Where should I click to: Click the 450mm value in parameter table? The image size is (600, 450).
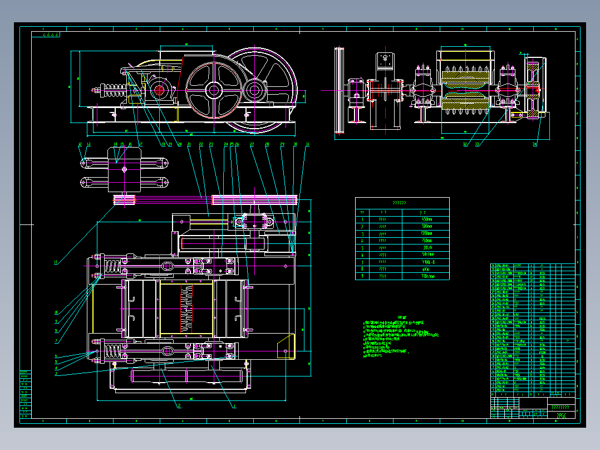point(426,219)
